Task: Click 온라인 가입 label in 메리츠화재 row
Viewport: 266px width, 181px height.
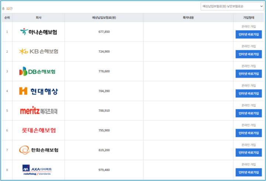Action: 249,105
